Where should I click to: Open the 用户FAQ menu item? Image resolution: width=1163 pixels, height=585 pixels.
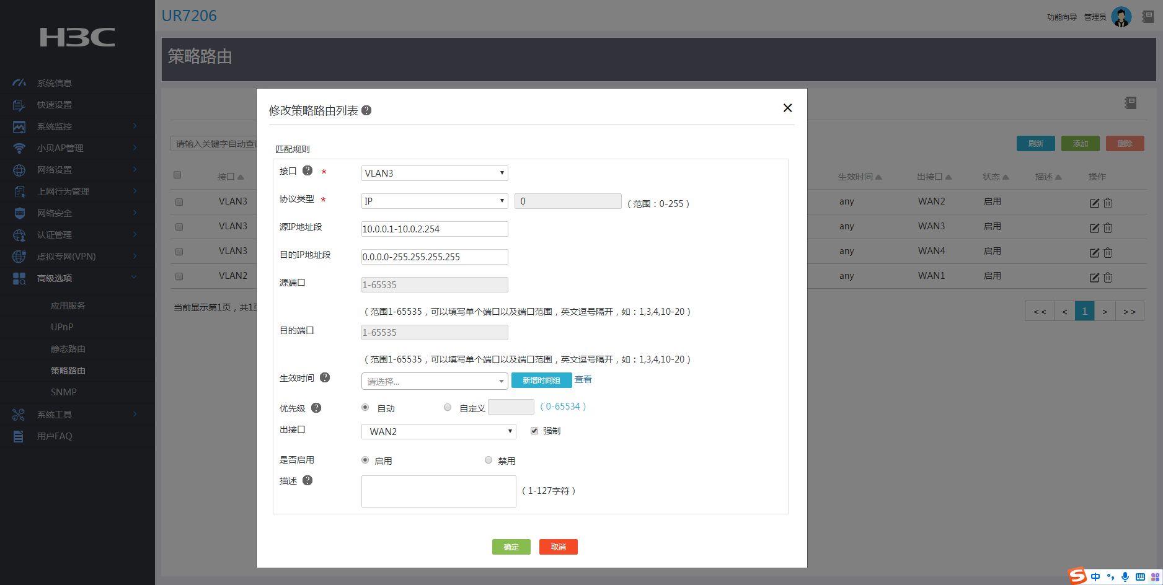tap(55, 436)
